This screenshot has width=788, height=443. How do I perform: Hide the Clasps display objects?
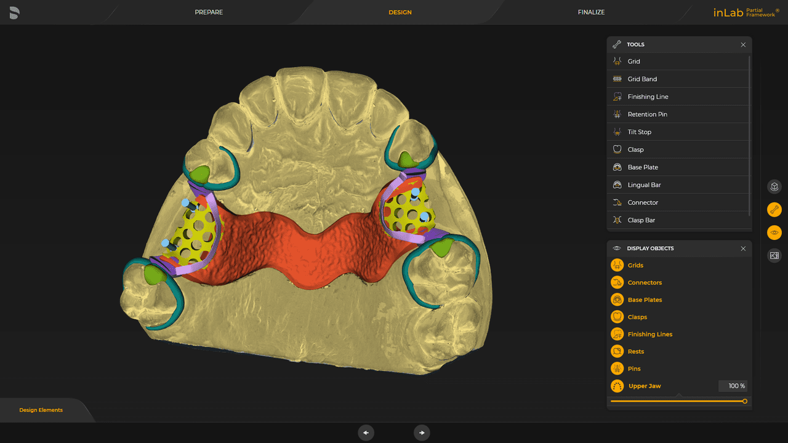tap(637, 316)
